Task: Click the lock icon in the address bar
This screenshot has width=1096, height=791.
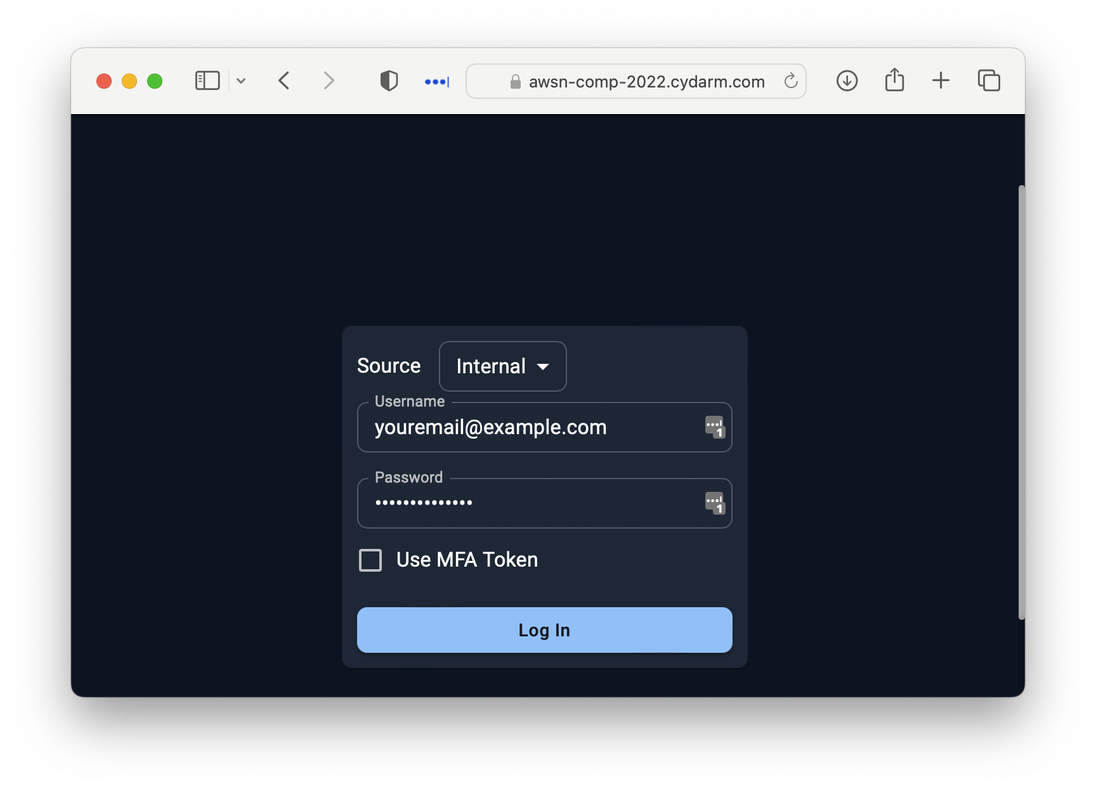Action: 516,82
